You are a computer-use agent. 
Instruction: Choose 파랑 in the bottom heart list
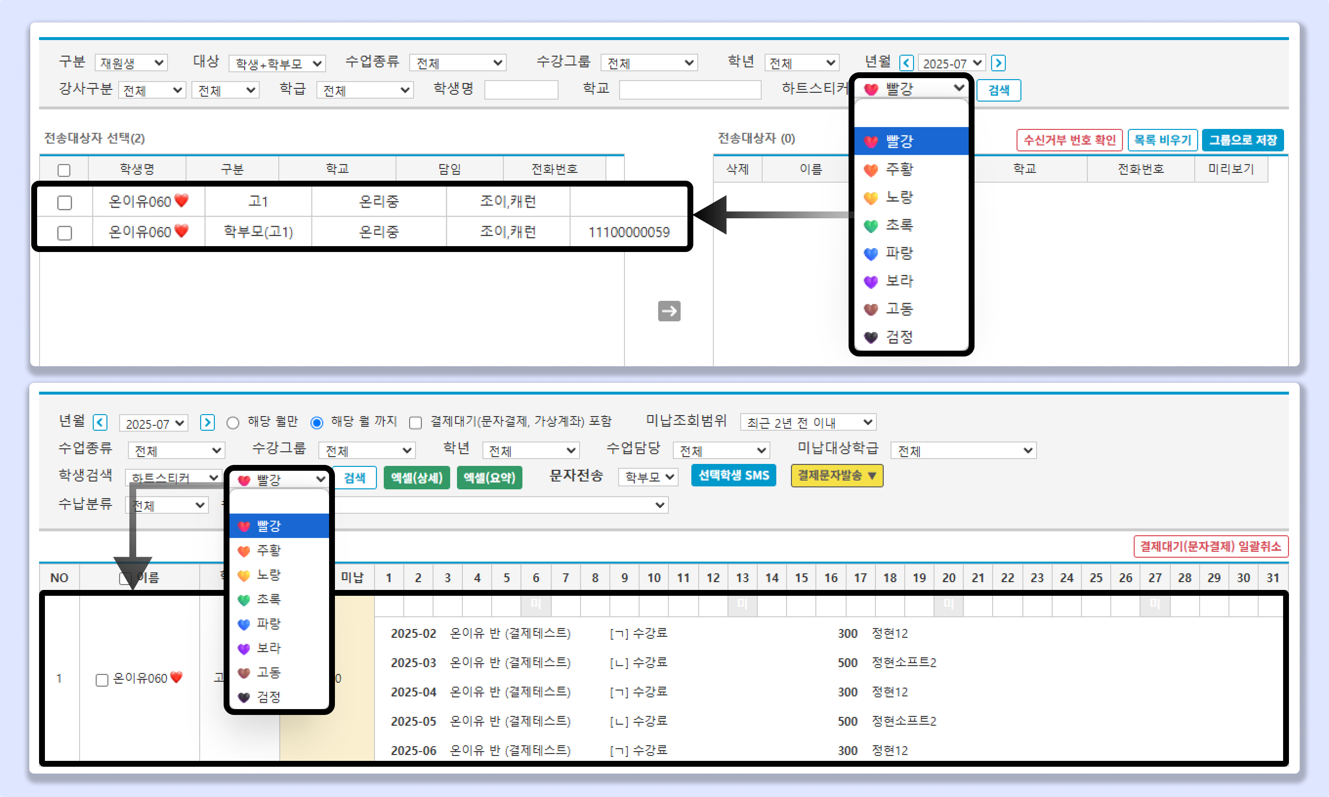tap(269, 624)
